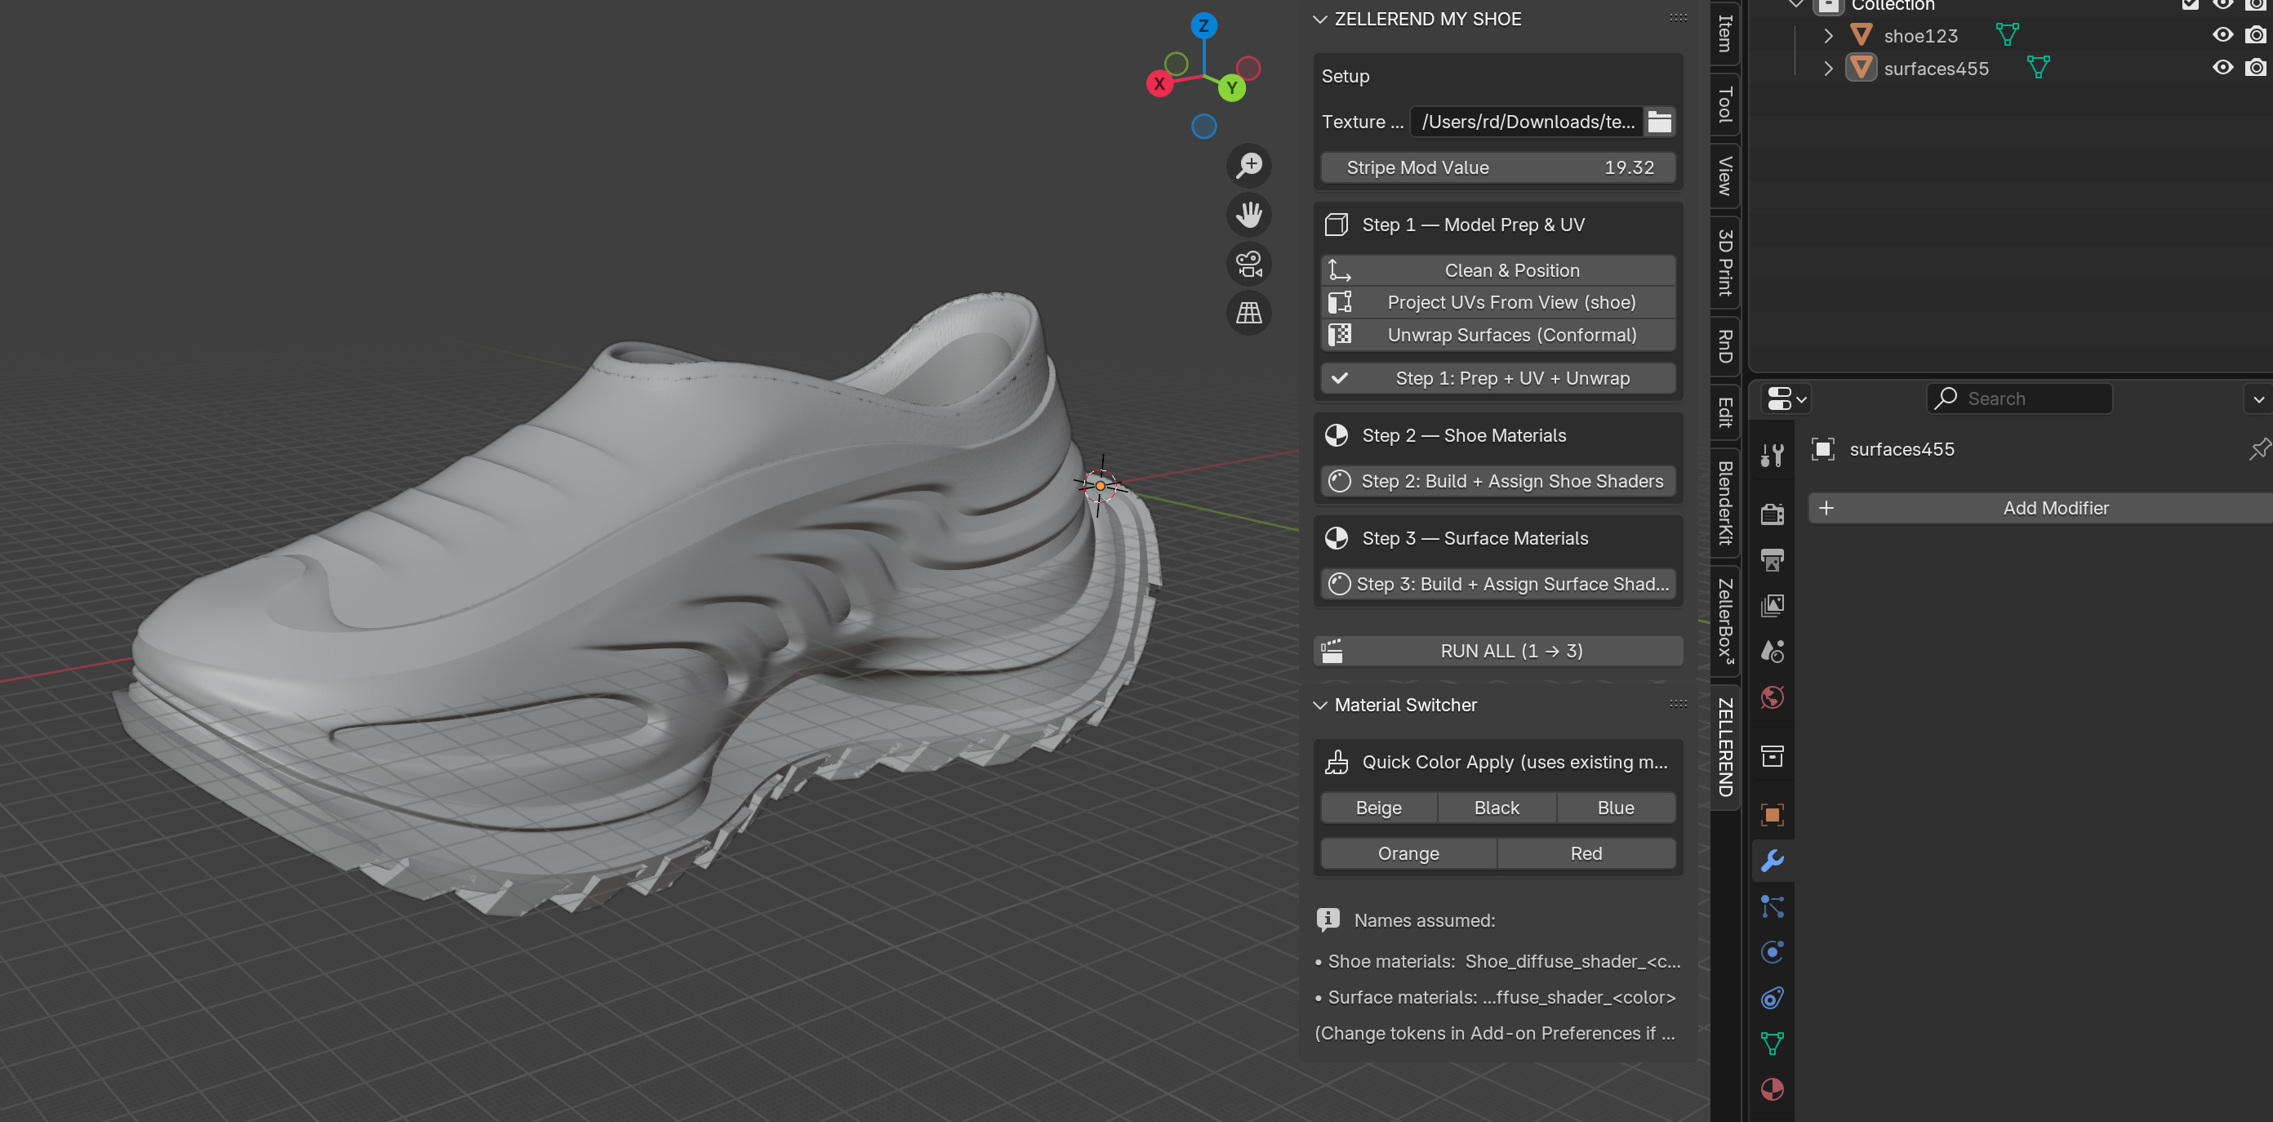Viewport: 2273px width, 1122px height.
Task: Toggle visibility of surfaces455 object
Action: coord(2222,67)
